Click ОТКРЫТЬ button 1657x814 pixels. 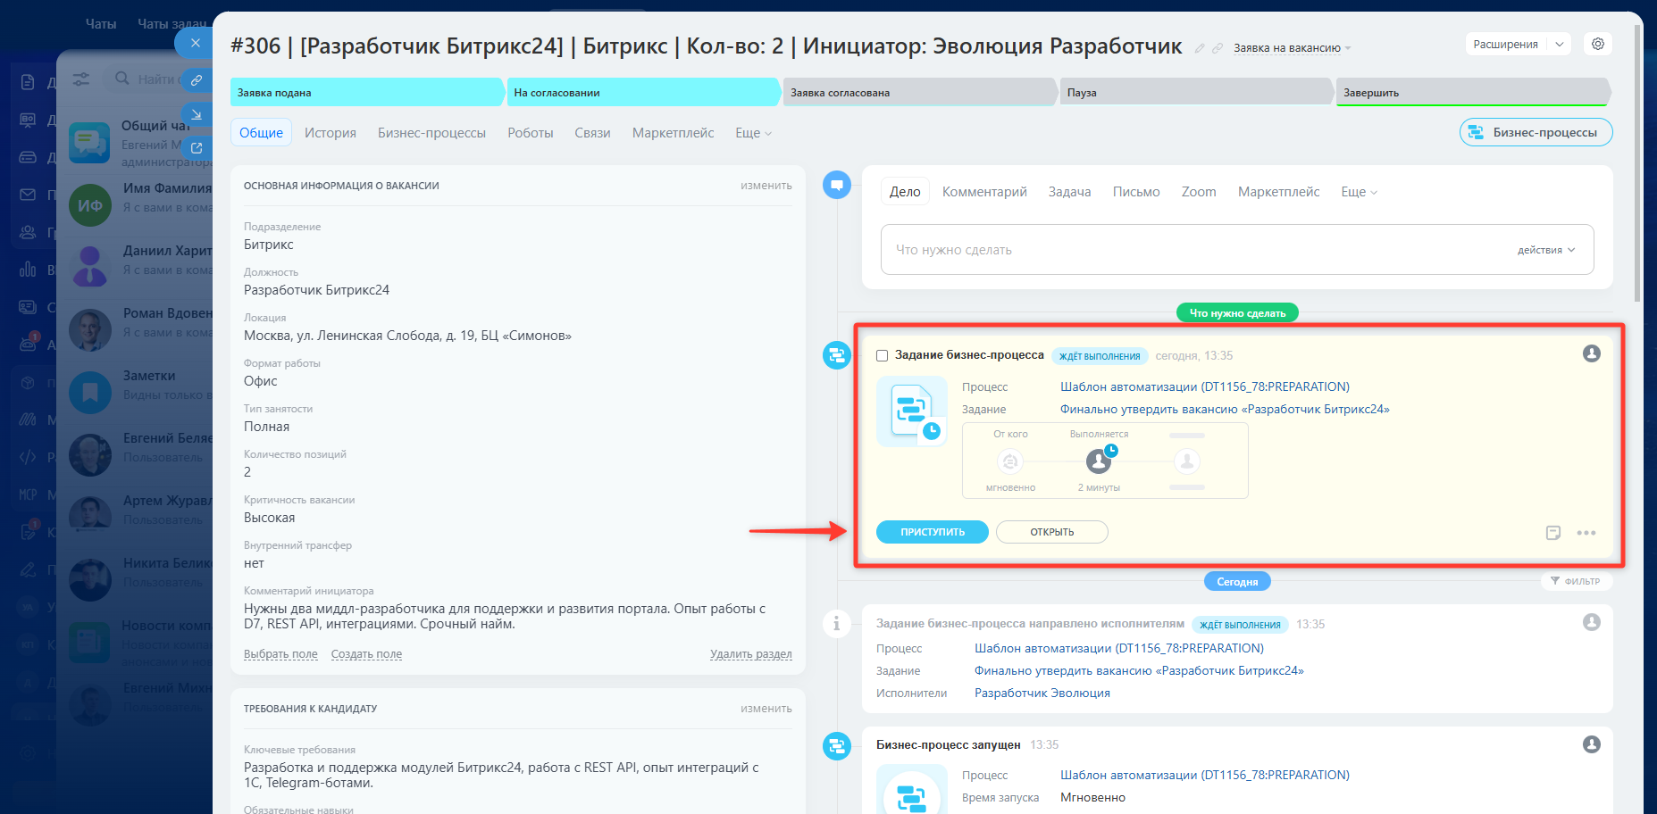[x=1052, y=532]
